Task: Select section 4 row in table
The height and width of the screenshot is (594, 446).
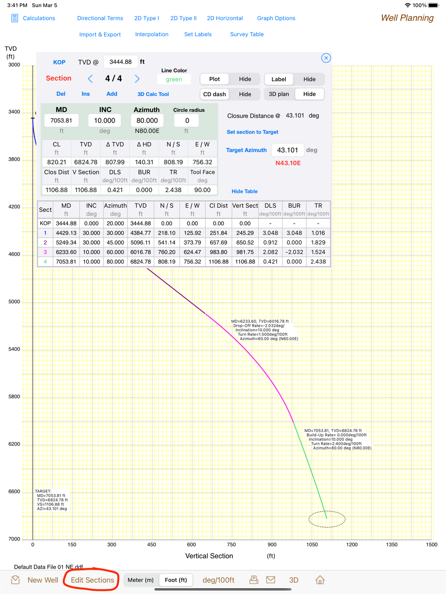Action: (x=184, y=262)
